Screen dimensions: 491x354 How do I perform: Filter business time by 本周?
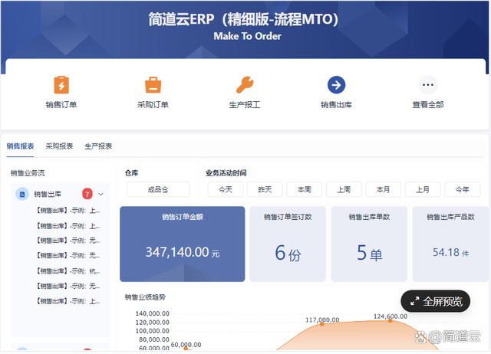[x=305, y=189]
